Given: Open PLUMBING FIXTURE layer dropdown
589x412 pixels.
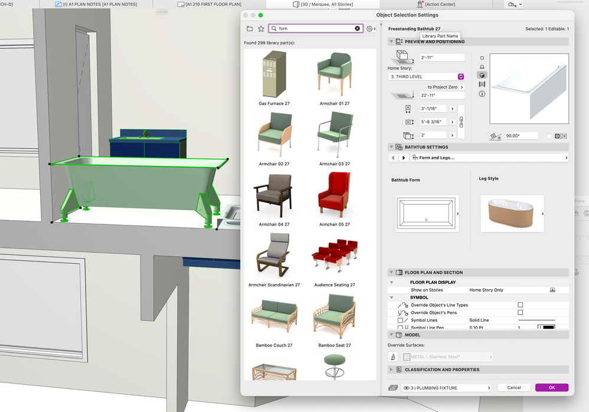Looking at the screenshot, I should 446,388.
